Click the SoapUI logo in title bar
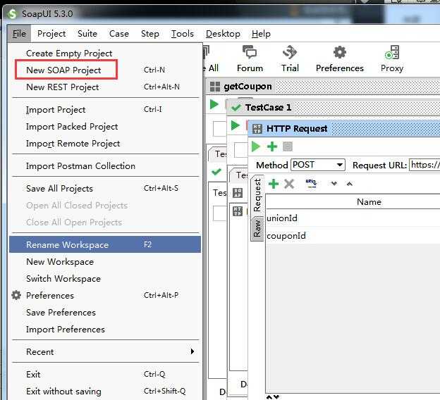440x400 pixels. 12,13
